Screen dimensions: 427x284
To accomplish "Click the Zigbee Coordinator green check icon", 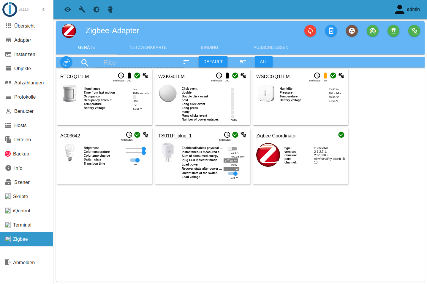I will pos(341,135).
